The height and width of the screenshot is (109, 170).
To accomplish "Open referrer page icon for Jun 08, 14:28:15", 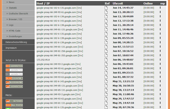I will point(106,42).
